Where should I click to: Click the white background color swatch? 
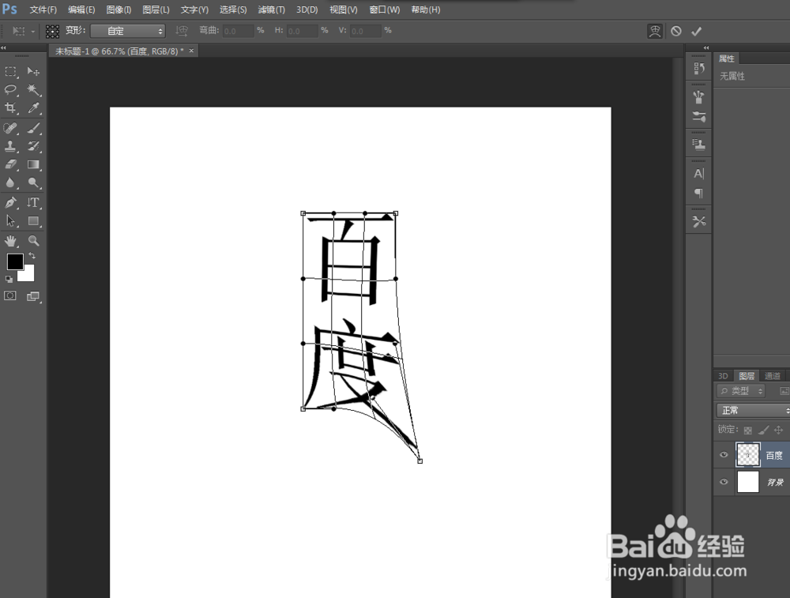[x=28, y=275]
